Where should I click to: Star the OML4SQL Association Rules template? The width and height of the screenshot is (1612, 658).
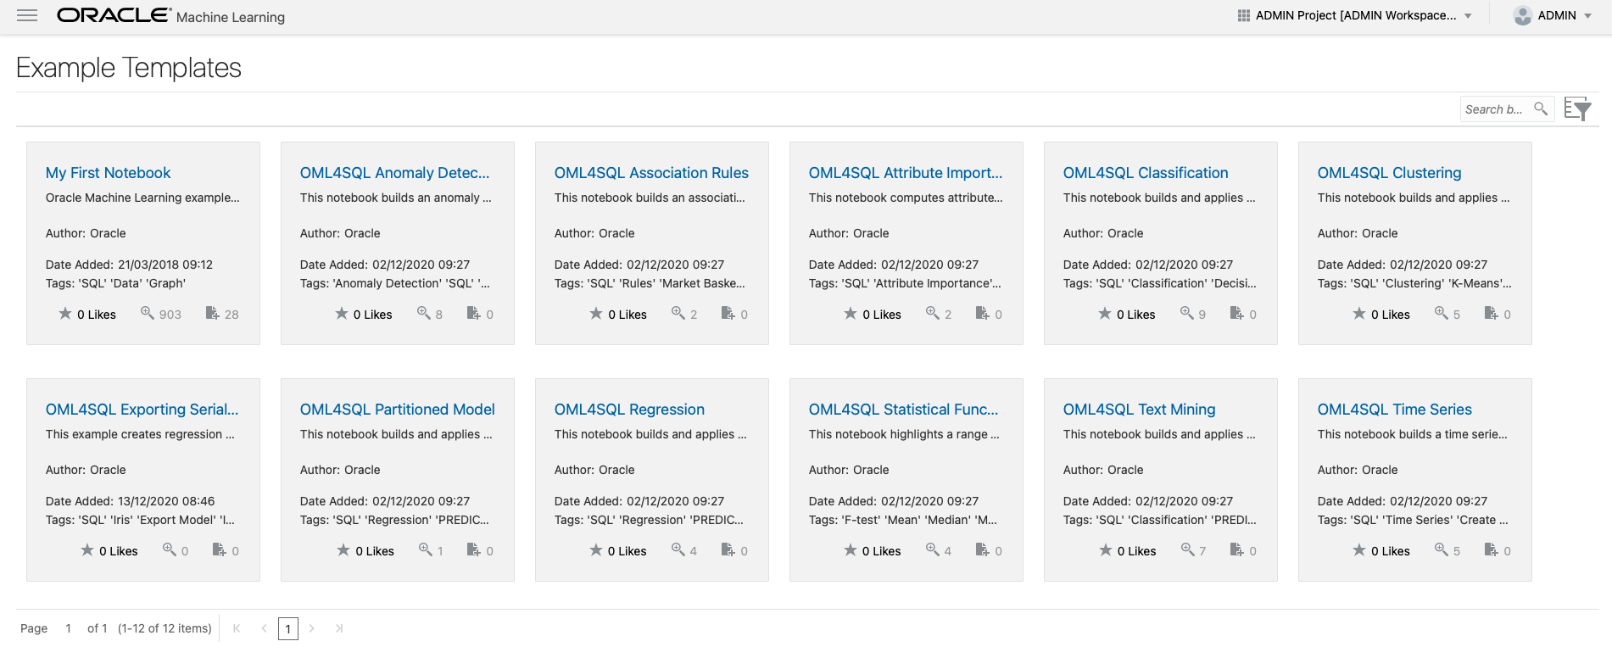(x=596, y=314)
